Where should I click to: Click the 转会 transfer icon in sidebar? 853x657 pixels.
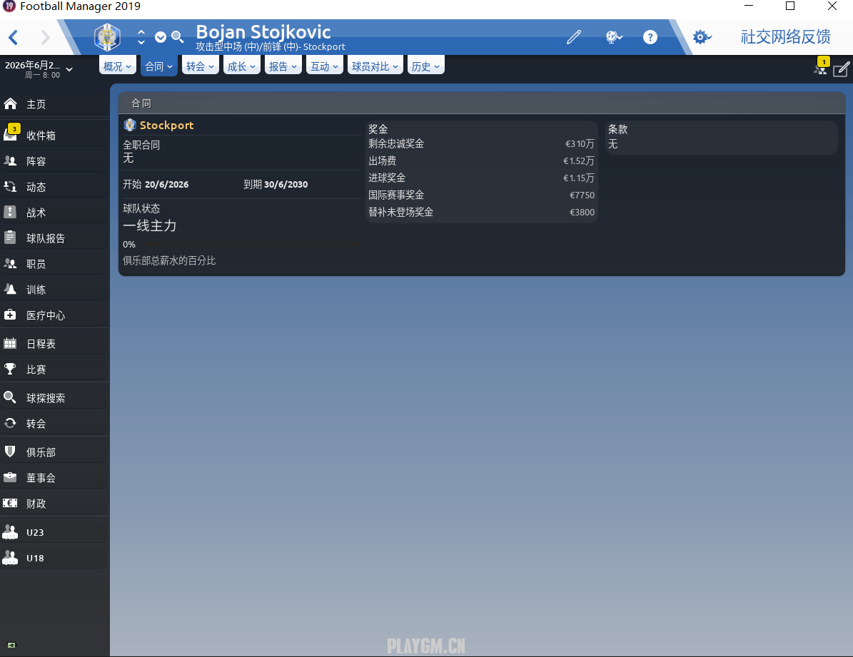coord(10,423)
